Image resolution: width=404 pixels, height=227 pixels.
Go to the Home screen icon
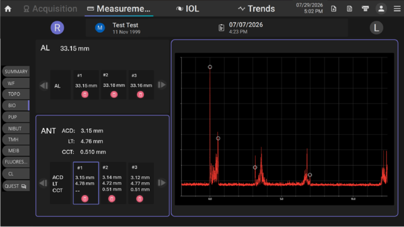[x=8, y=9]
